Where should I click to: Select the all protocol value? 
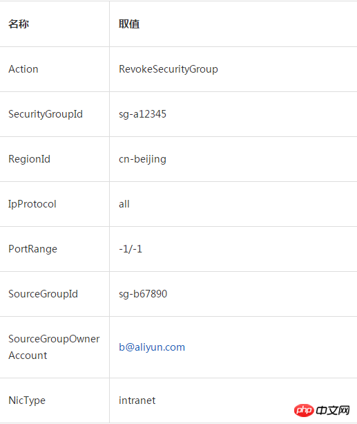click(x=124, y=204)
